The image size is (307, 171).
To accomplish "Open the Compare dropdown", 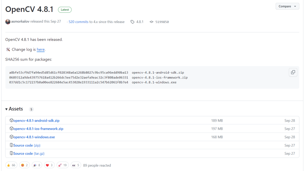I will pyautogui.click(x=287, y=6).
